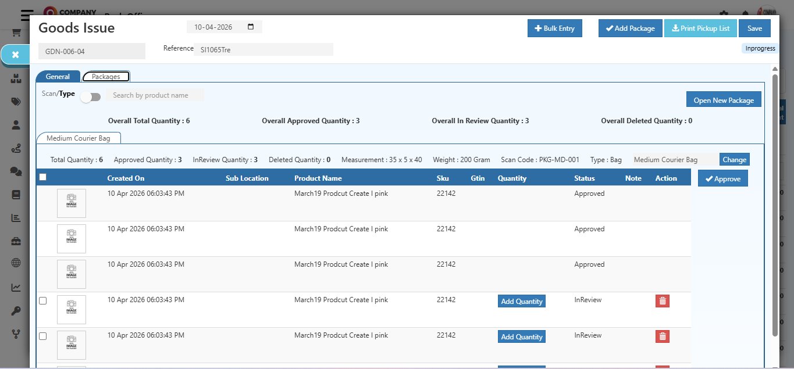794x369 pixels.
Task: Select the checkbox on the first InReview row
Action: [42, 300]
